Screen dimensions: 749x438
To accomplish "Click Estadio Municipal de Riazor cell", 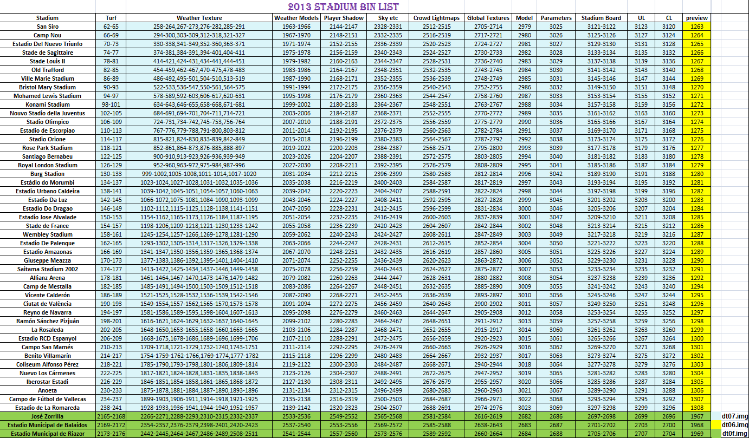I will 48,434.
